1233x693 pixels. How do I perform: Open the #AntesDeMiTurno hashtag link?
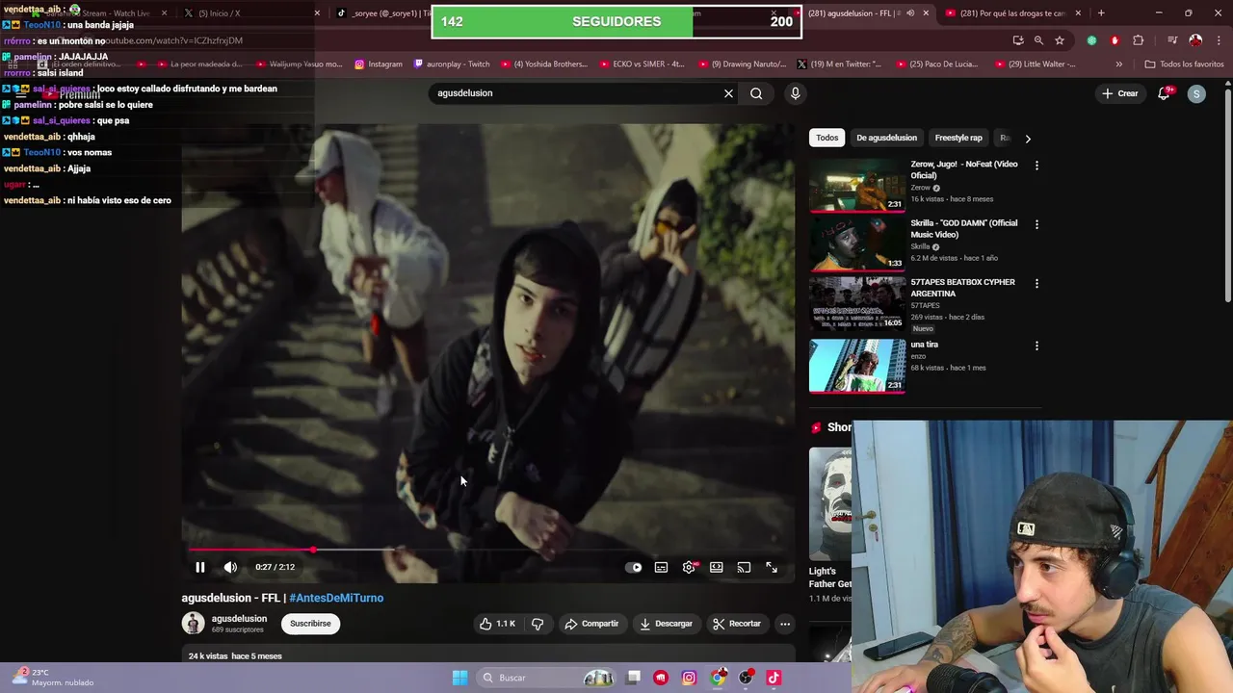coord(336,598)
